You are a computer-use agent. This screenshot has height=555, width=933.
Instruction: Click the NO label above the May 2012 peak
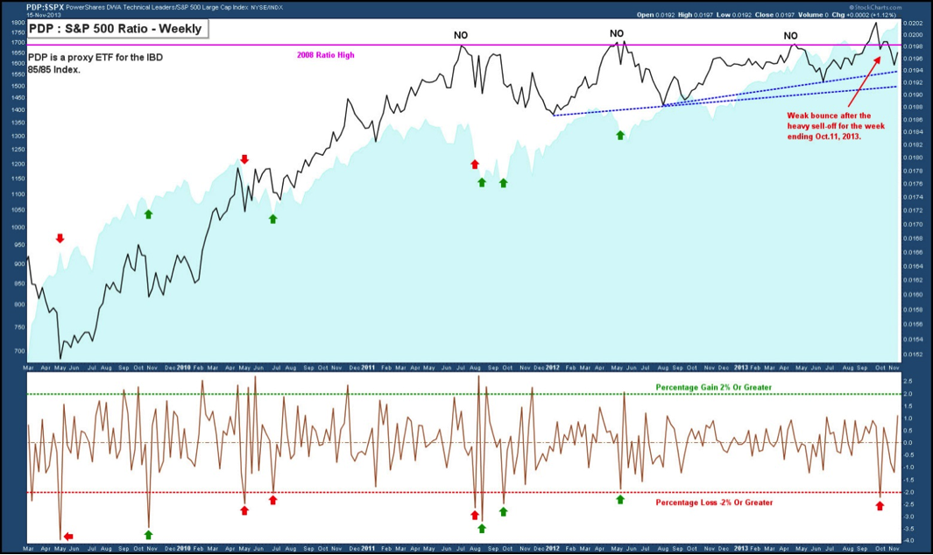coord(617,34)
